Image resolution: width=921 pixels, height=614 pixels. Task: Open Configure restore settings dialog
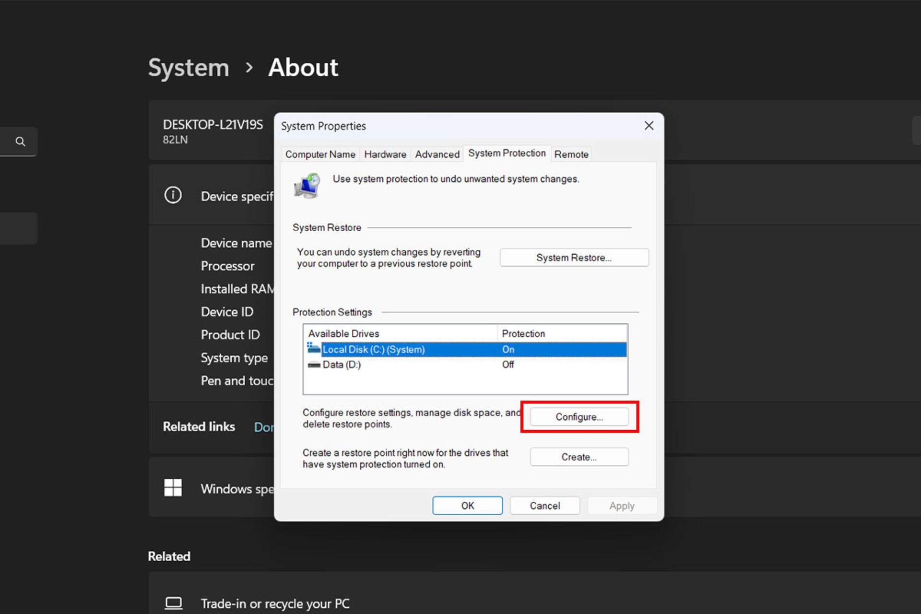579,417
